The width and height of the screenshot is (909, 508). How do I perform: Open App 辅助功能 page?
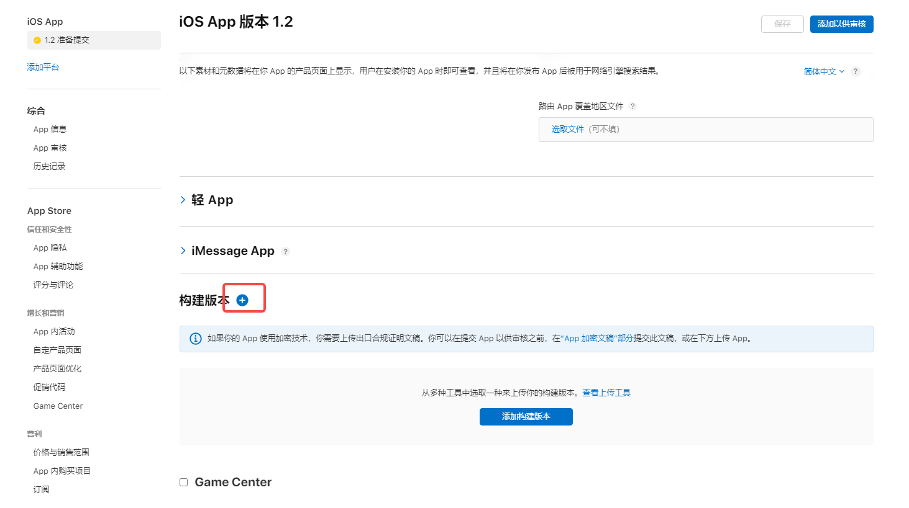click(x=58, y=266)
